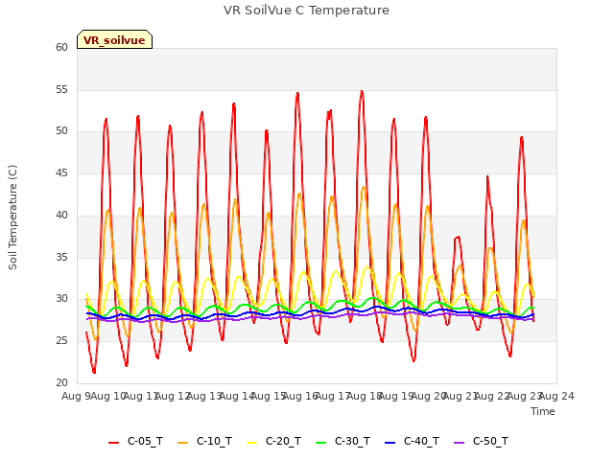The width and height of the screenshot is (614, 460).
Task: Click the Aug 16 x-axis date label
Action: (300, 396)
